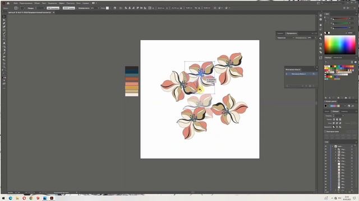Click the topmost layer's target circle
359x201 pixels.
pos(352,146)
